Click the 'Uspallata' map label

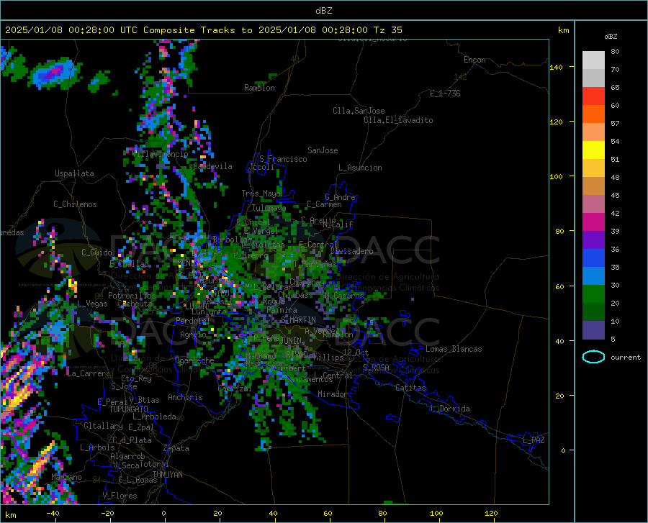(74, 173)
